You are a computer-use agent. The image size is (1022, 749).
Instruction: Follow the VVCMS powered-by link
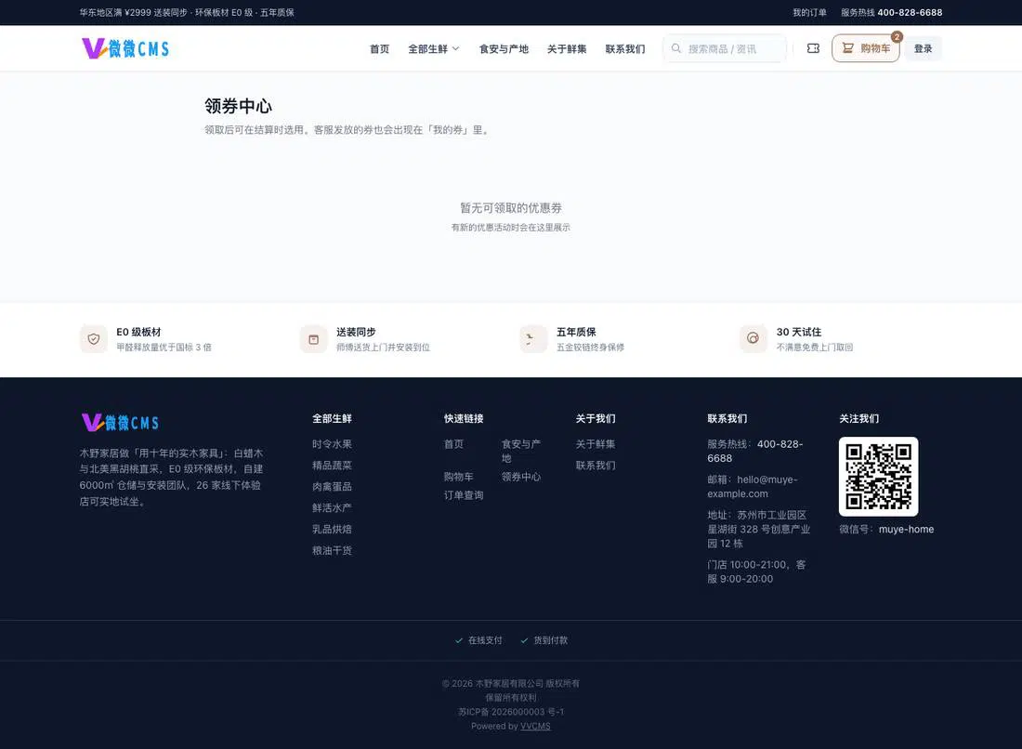tap(535, 726)
